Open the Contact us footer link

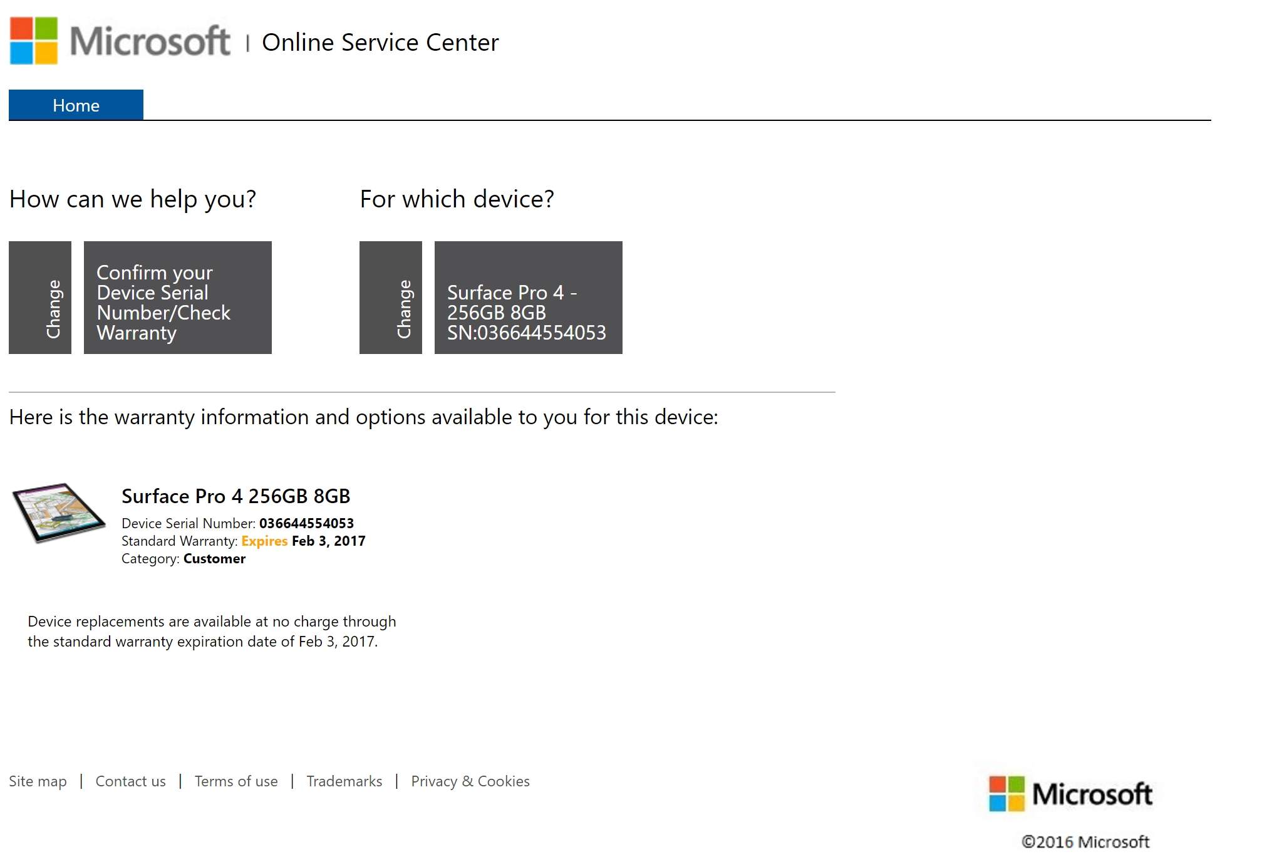130,781
